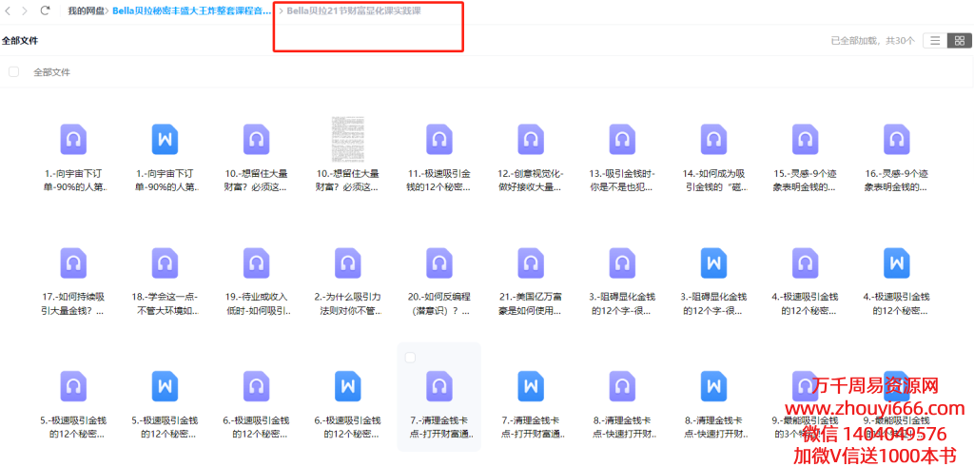Screen dimensions: 974x467
Task: Open Word document 1.-向宇宙下订单
Action: [166, 140]
